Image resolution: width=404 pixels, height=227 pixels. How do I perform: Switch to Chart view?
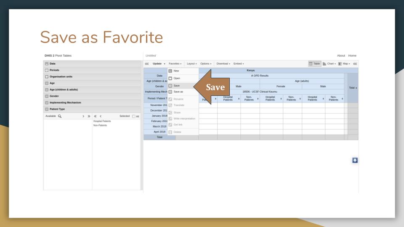(x=329, y=63)
